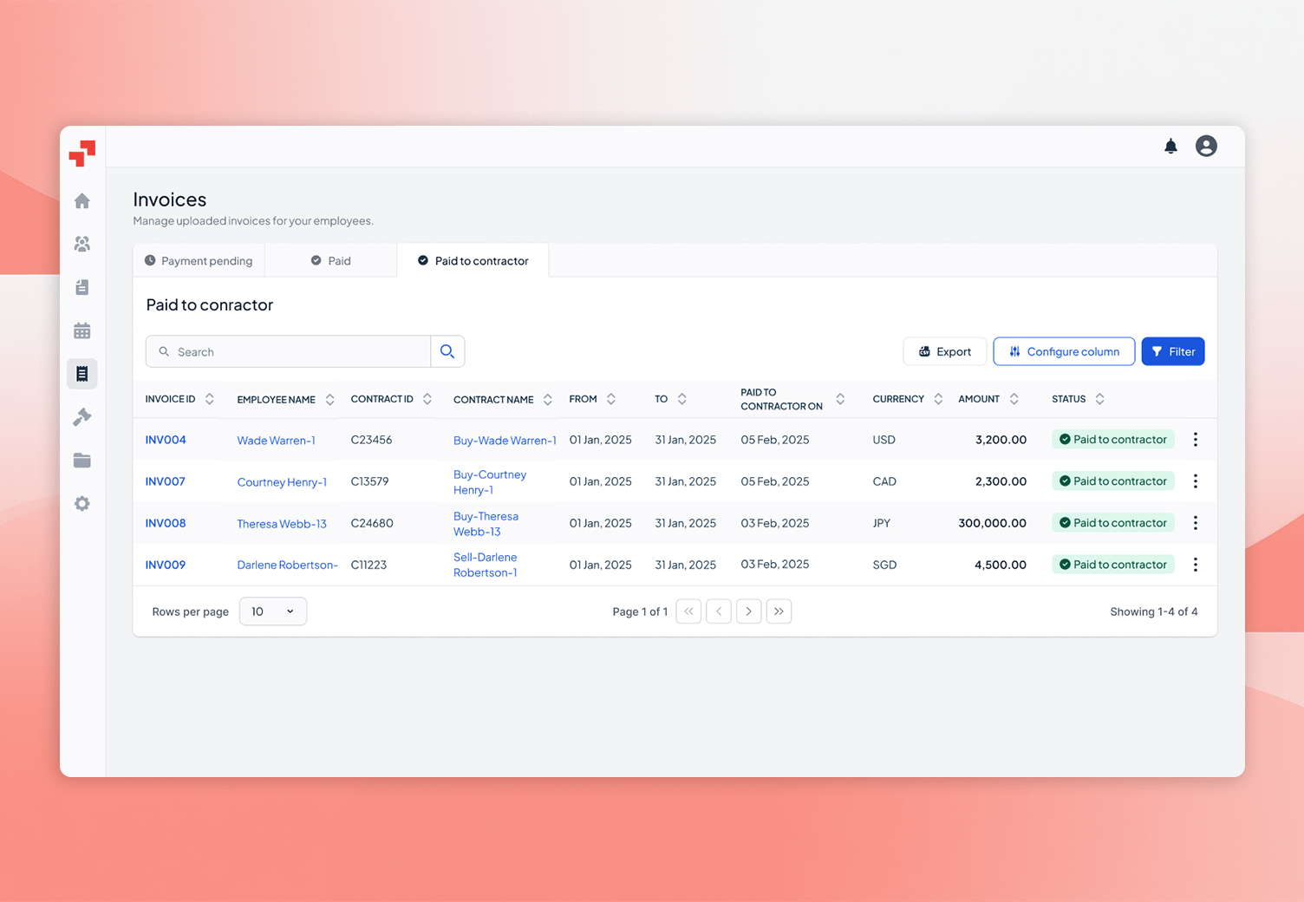Viewport: 1304px width, 902px height.
Task: Open row actions menu for INV004
Action: tap(1196, 440)
